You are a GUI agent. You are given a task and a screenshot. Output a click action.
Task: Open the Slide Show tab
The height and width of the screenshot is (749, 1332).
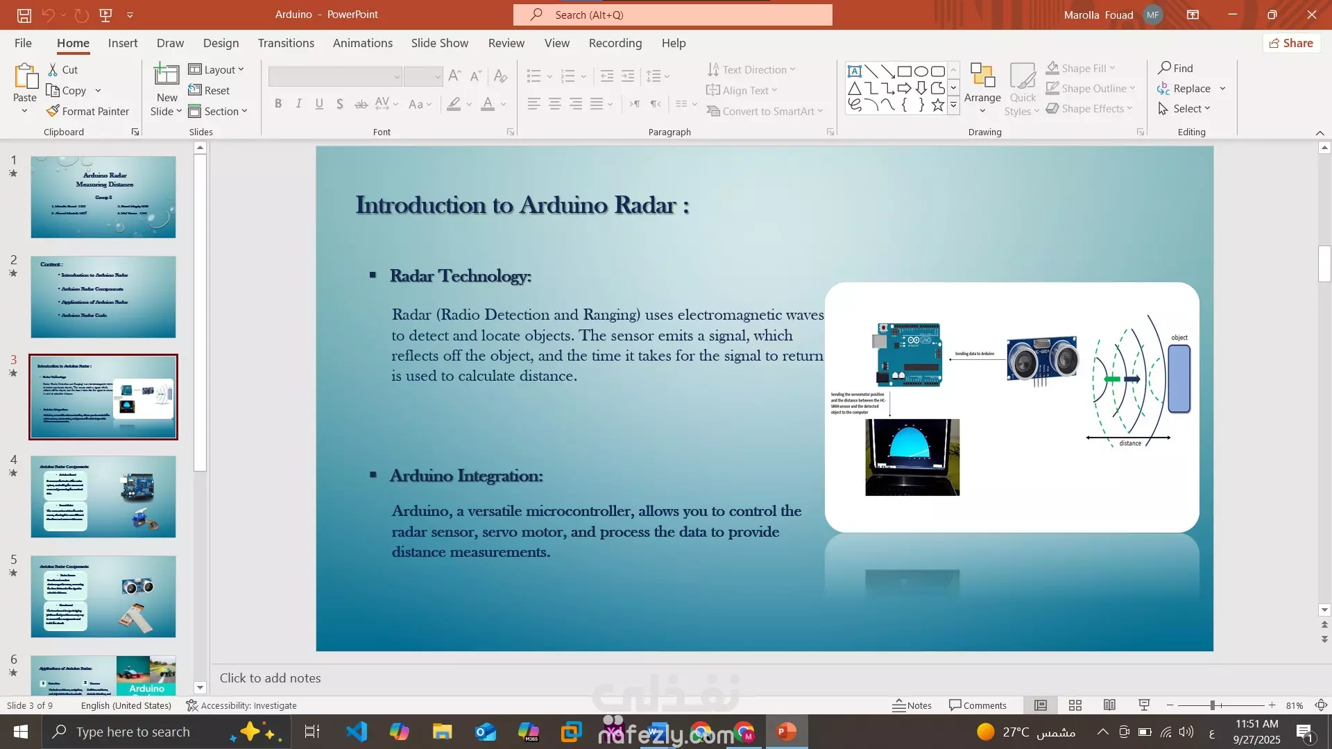(x=440, y=43)
